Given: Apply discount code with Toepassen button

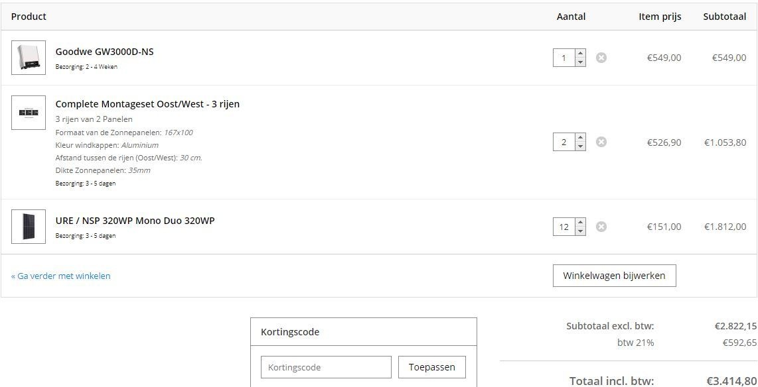Looking at the screenshot, I should pyautogui.click(x=432, y=367).
